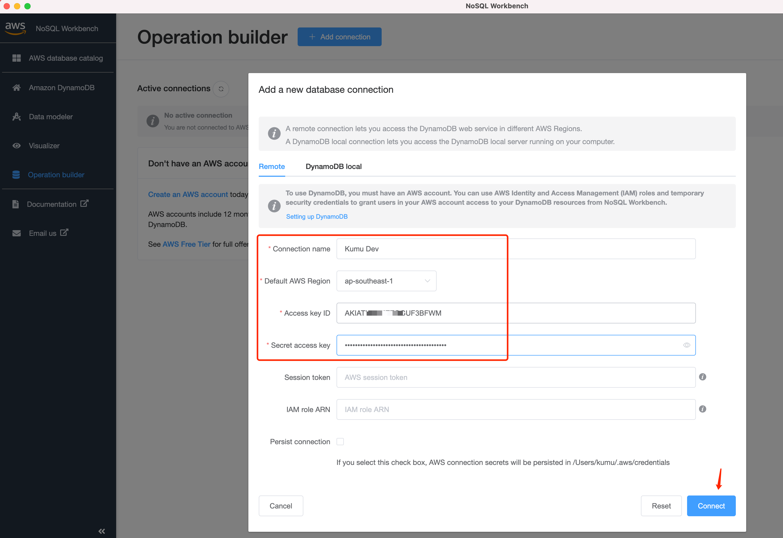
Task: Open the Setting up DynamoDB link
Action: (317, 216)
